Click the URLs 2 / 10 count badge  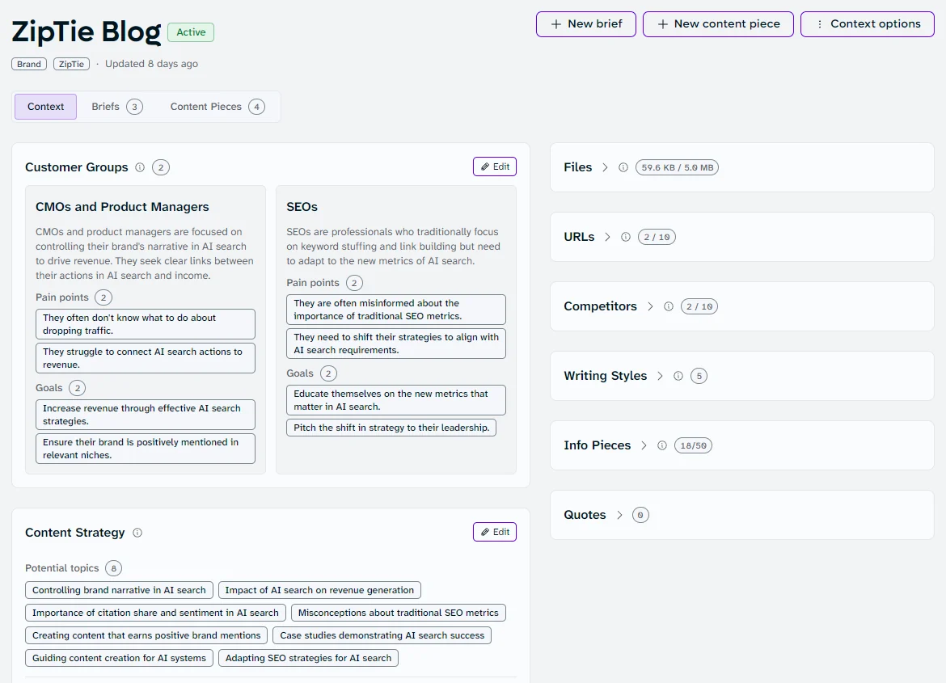coord(657,237)
